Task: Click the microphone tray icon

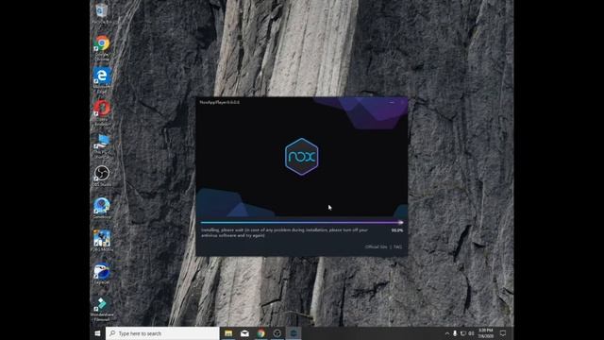Action: 455,333
